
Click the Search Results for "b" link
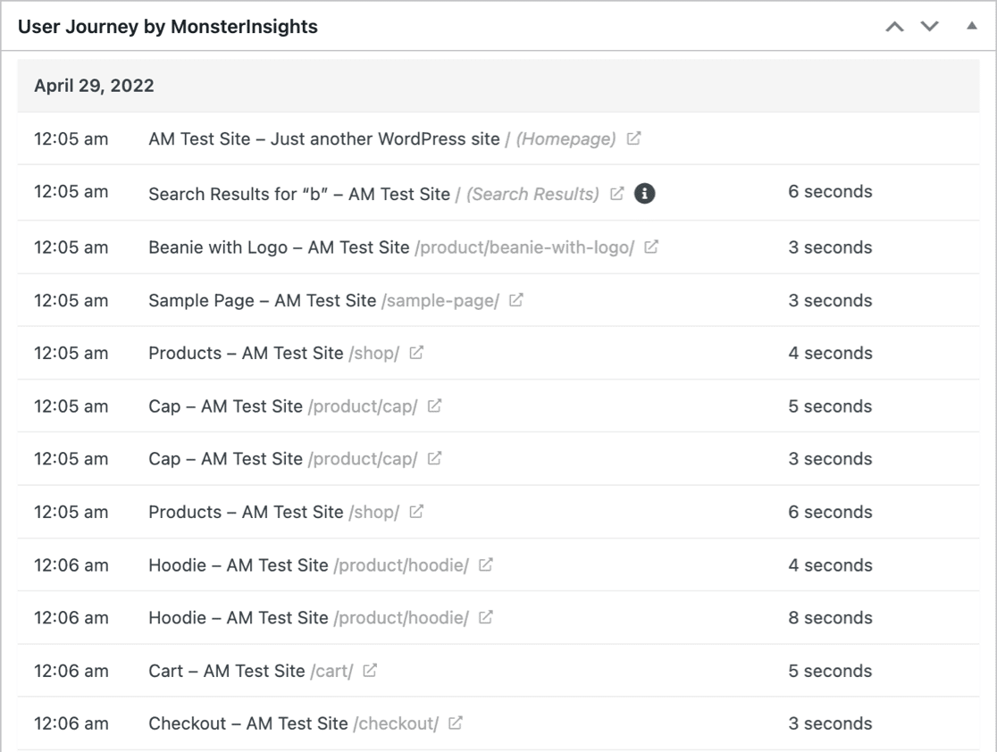pos(297,192)
